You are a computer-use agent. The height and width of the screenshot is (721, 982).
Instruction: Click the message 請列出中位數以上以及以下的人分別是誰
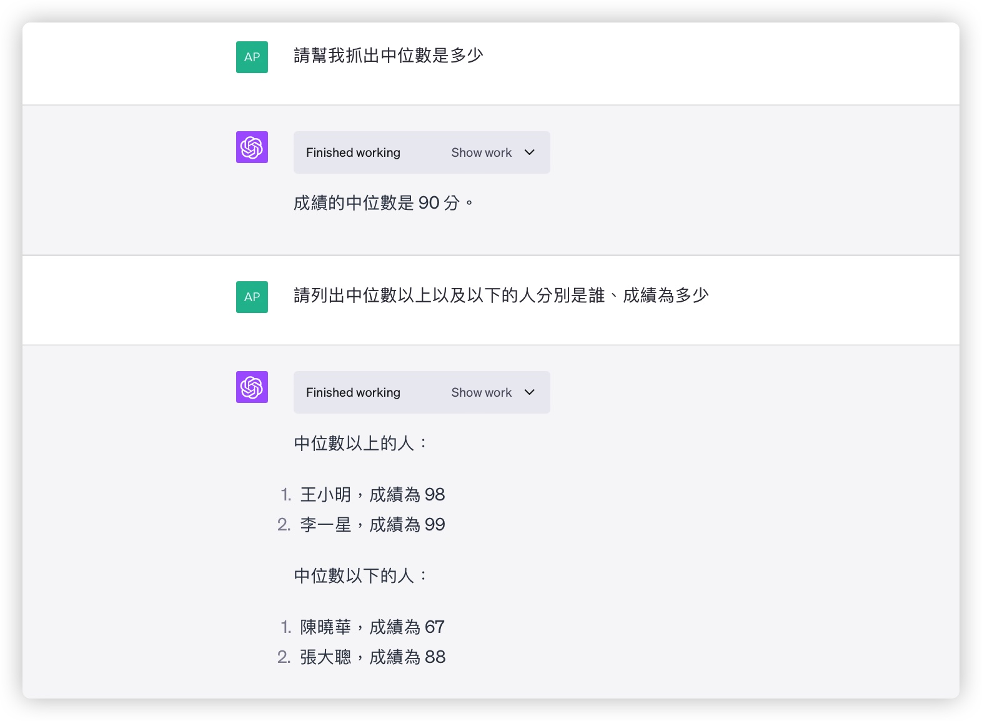(x=501, y=296)
